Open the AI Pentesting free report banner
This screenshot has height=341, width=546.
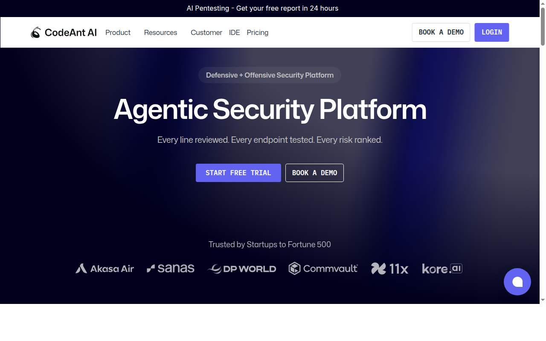pos(262,8)
